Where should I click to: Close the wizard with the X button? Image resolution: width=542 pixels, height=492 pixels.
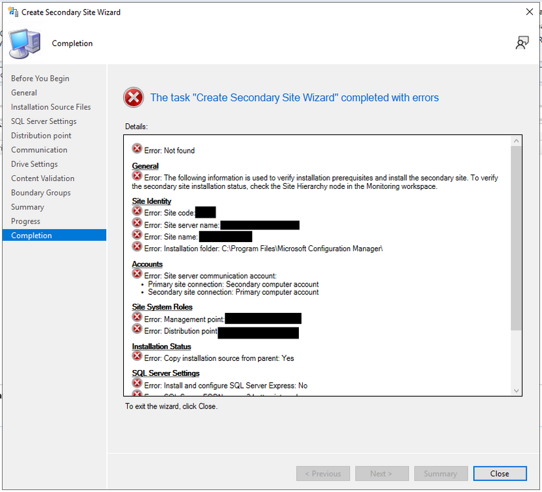point(529,12)
